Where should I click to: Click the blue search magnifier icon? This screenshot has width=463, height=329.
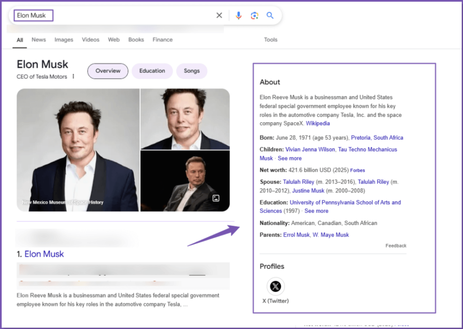270,15
